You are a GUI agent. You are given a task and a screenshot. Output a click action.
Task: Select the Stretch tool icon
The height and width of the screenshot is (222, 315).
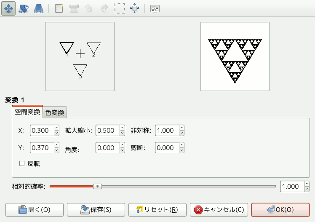[38, 8]
